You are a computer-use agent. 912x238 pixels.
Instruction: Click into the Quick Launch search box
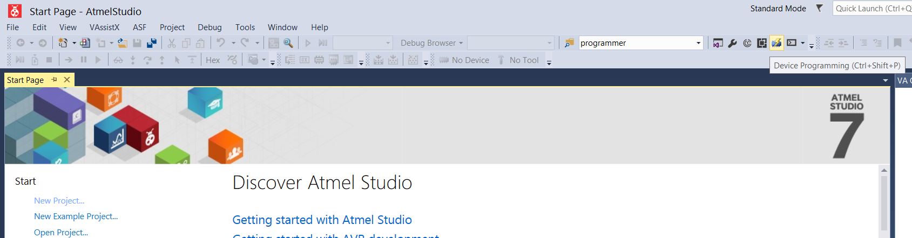coord(872,8)
